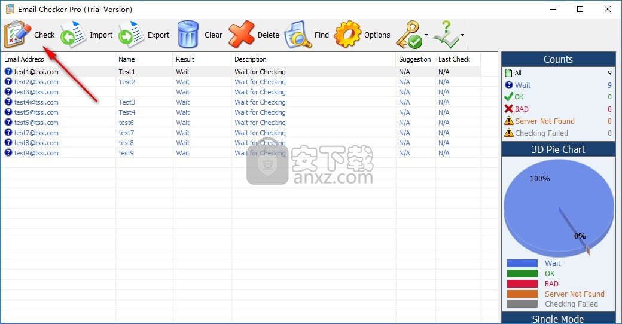Select the test5@tssi.com email address
Image resolution: width=622 pixels, height=324 pixels.
pyautogui.click(x=36, y=112)
